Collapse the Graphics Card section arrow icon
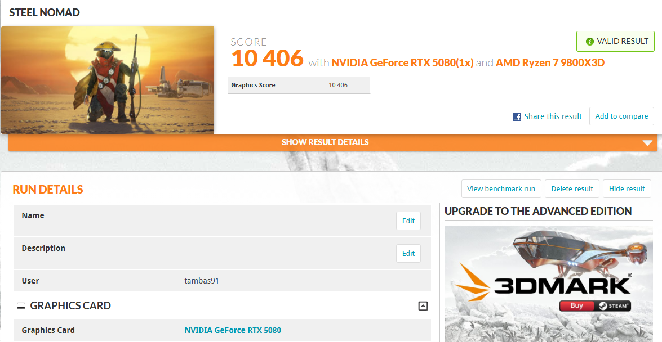This screenshot has height=342, width=662. click(x=423, y=306)
